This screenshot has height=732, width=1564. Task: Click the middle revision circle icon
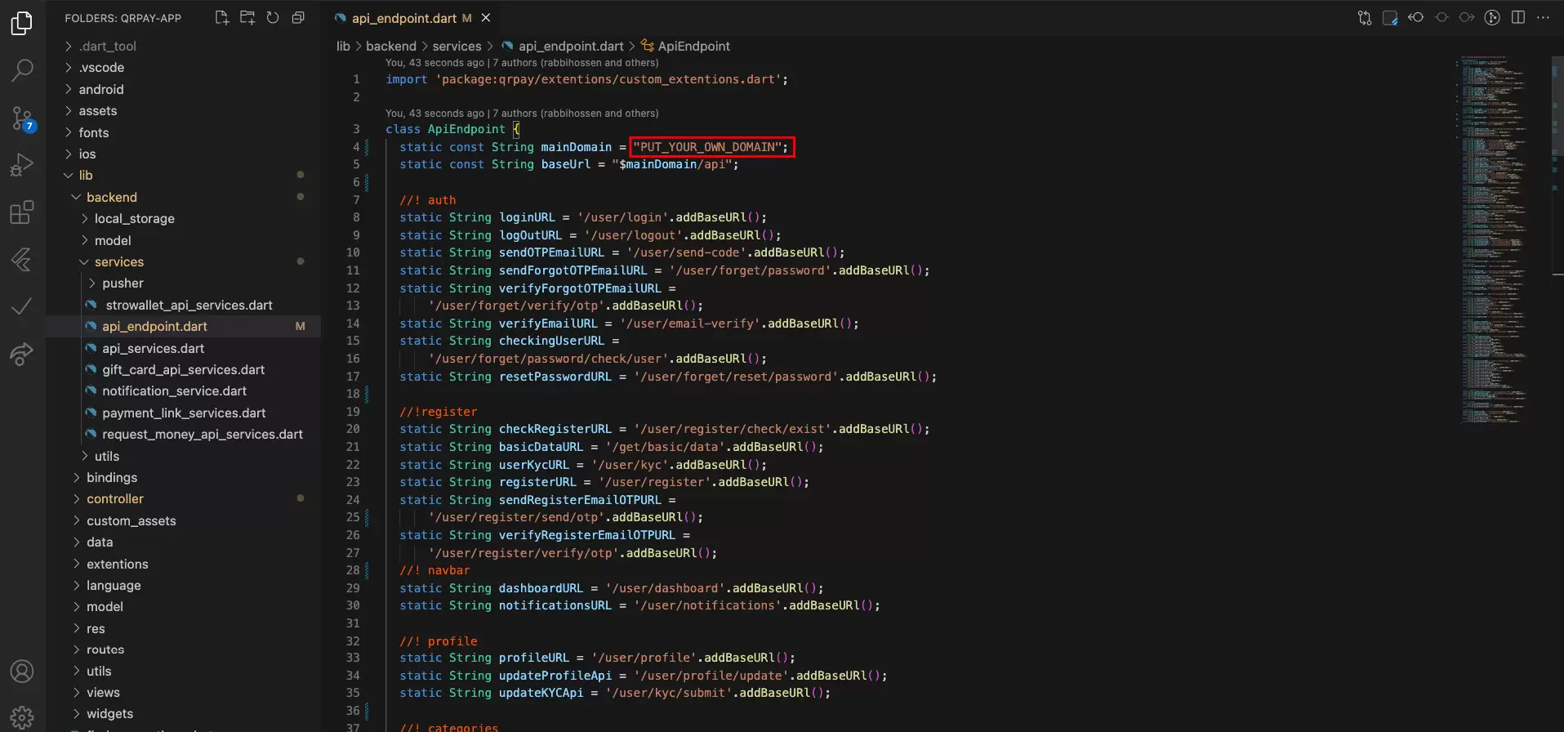click(x=1441, y=17)
